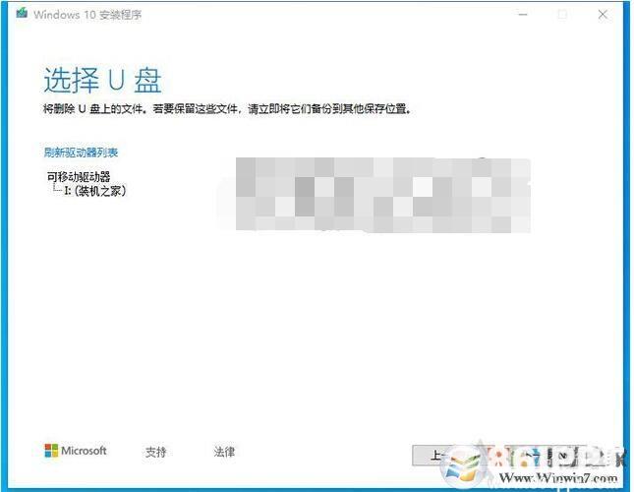
Task: Minimize the setup window
Action: 523,15
